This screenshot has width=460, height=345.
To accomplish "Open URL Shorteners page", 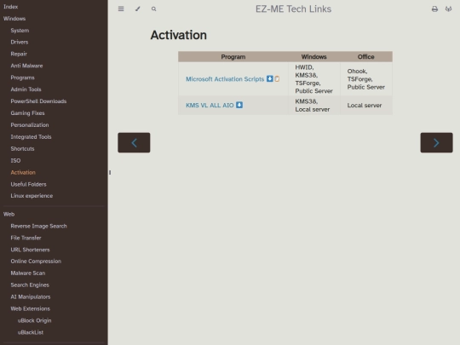I will [x=30, y=250].
